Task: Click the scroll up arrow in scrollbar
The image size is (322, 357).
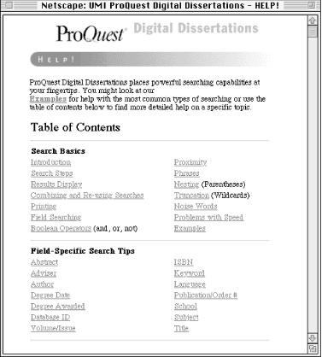Action: pos(313,20)
